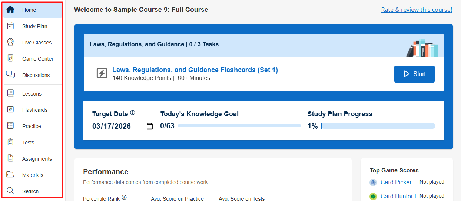
Task: Click the Discussions chat bubbles icon
Action: [10, 75]
